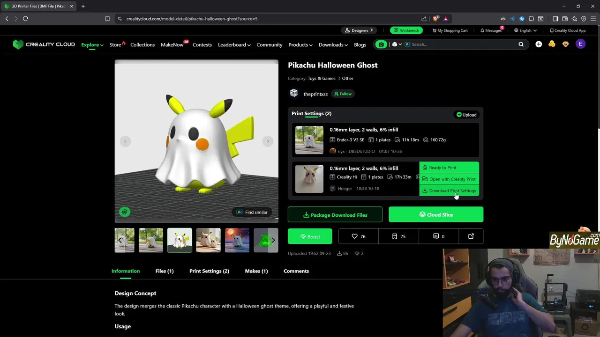Select the Ender-3 V3 SE print profile thumbnail
Screen dimensions: 600x337
point(309,140)
